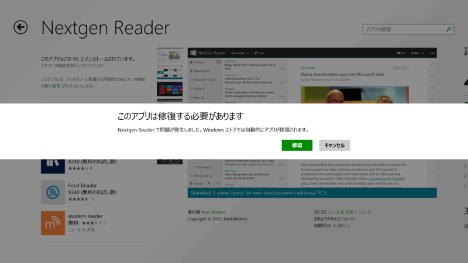468x263 pixels.
Task: Click the このアプリは修復する必要があります heading
Action: (180, 116)
